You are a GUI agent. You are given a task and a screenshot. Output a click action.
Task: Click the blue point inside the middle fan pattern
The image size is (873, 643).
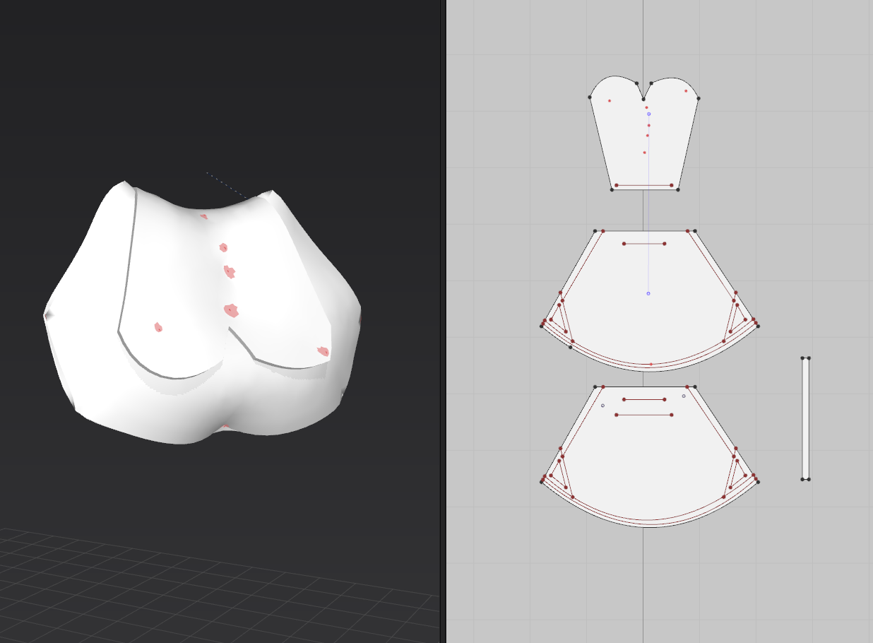tap(648, 293)
